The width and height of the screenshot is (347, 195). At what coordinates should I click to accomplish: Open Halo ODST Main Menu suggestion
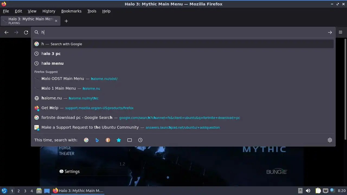pyautogui.click(x=183, y=79)
